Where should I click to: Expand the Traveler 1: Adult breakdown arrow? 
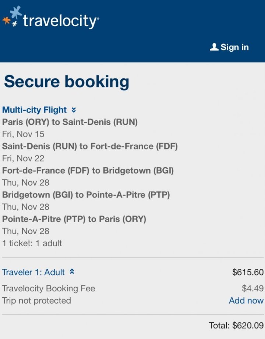(72, 272)
